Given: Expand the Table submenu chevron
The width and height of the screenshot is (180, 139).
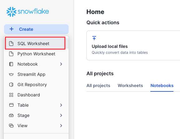Looking at the screenshot, I should coord(61,105).
